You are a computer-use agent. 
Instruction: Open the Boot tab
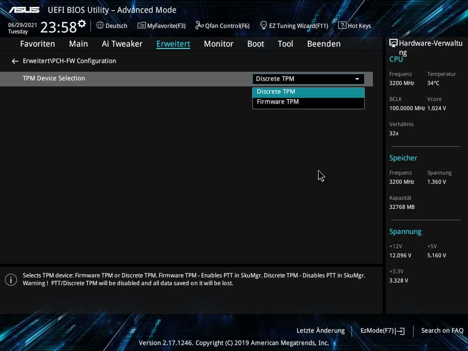point(256,44)
